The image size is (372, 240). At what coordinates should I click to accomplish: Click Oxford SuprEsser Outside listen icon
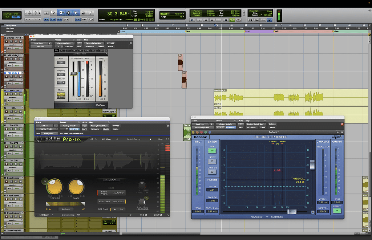coord(212,172)
